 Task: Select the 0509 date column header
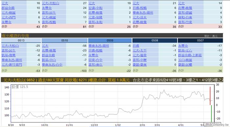coord(110,40)
